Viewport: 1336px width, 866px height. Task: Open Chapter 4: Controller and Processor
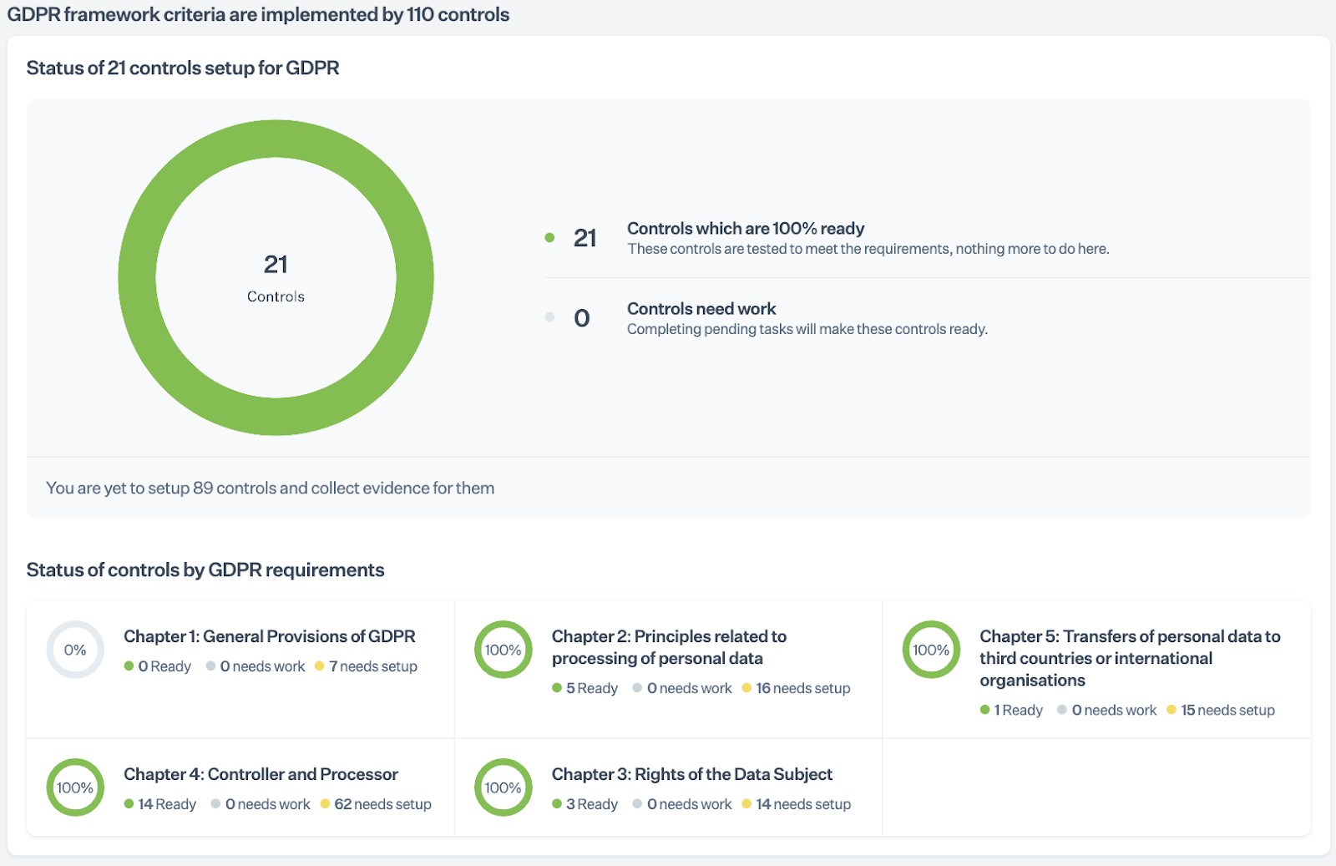261,774
